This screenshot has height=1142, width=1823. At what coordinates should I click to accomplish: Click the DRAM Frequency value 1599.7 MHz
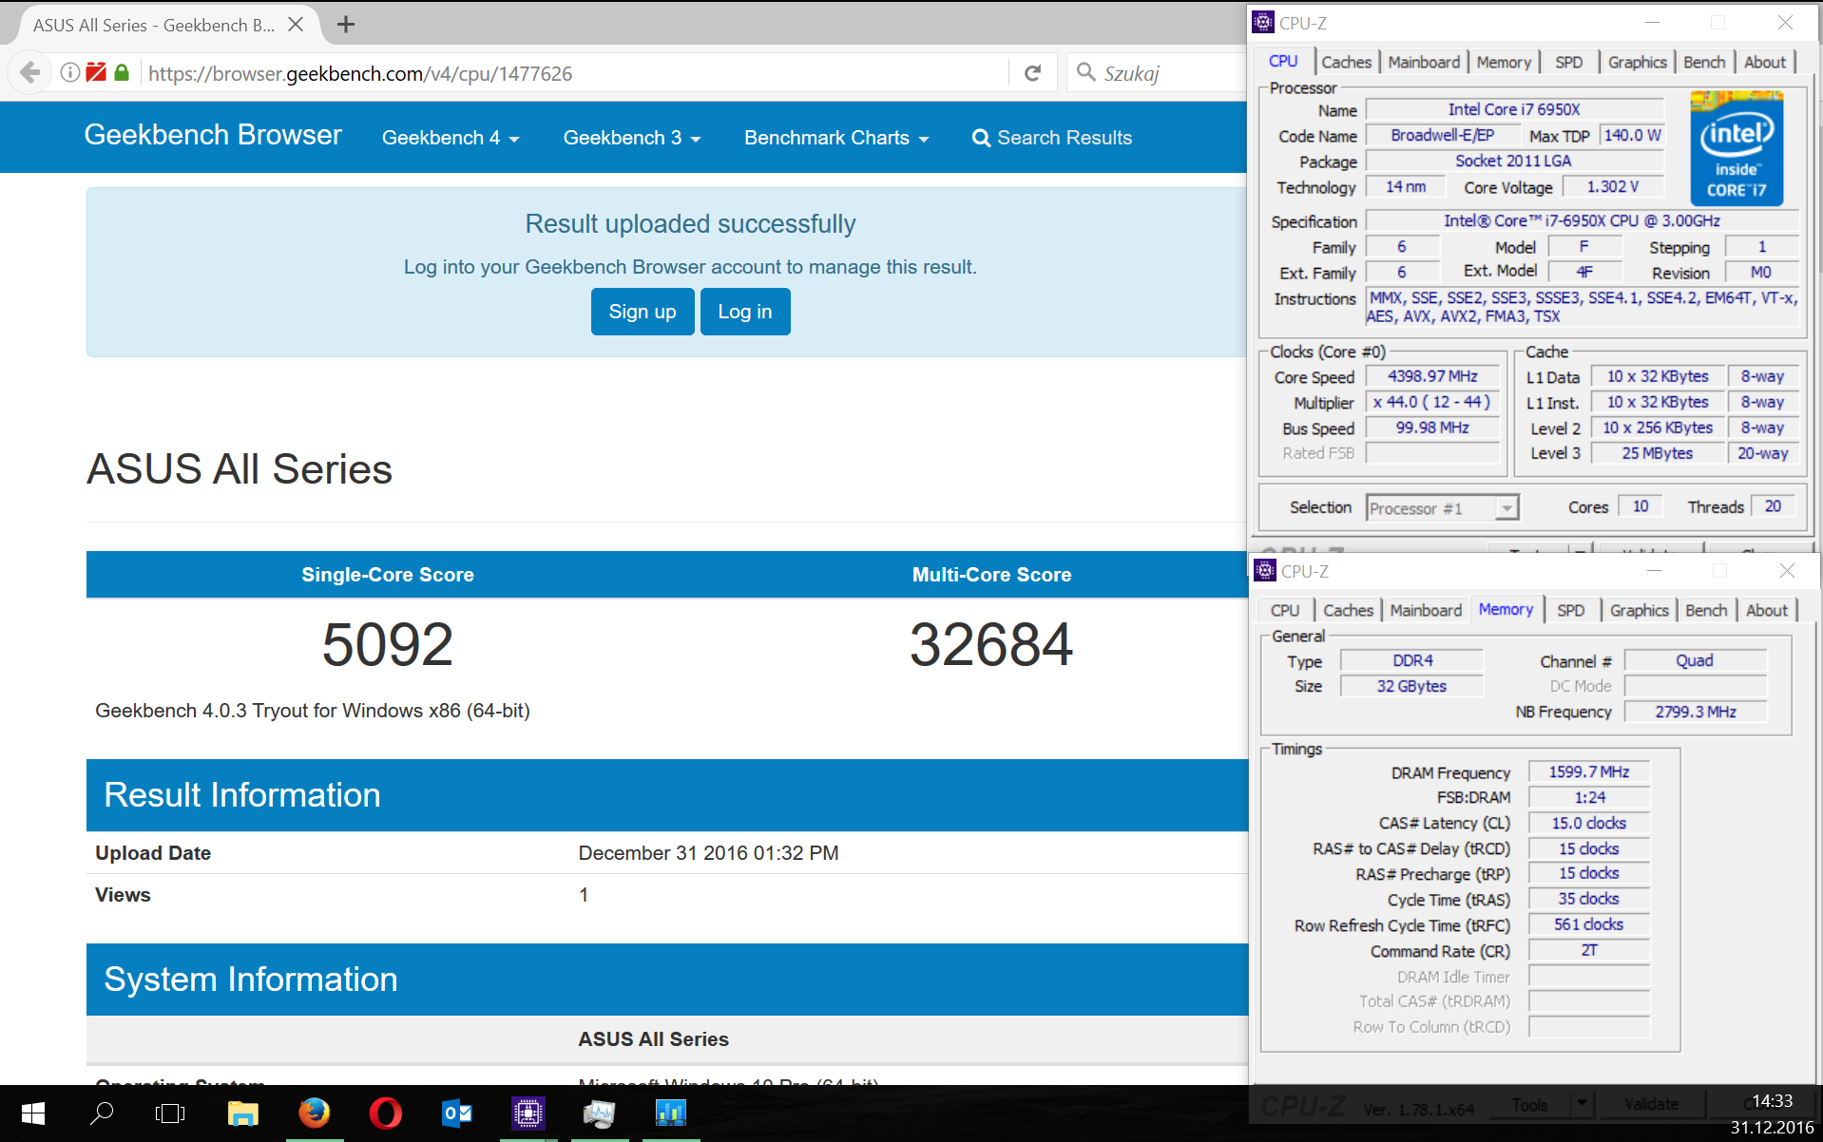click(1589, 771)
